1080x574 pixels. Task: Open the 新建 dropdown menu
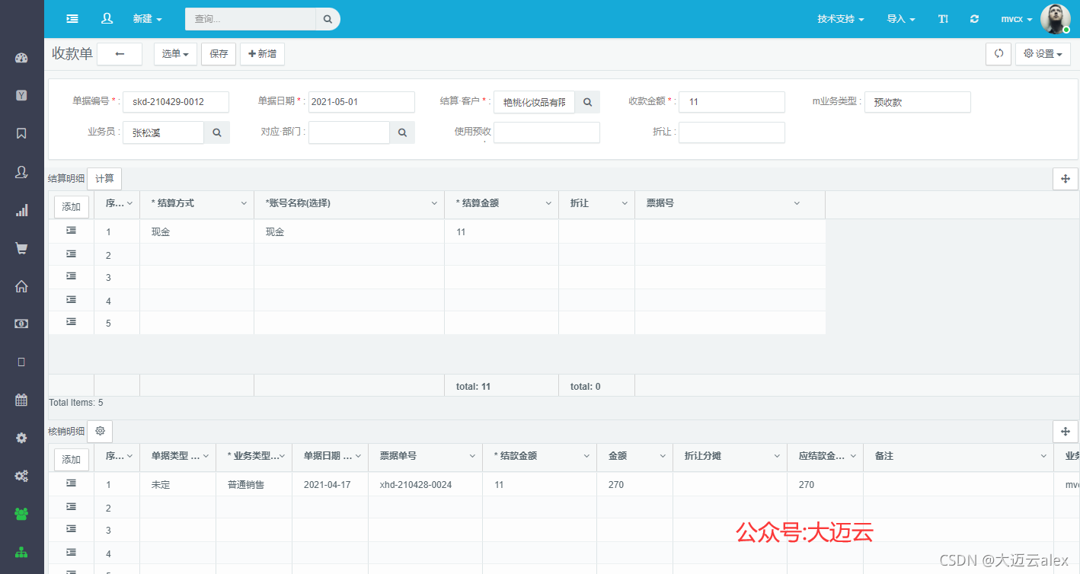tap(147, 19)
